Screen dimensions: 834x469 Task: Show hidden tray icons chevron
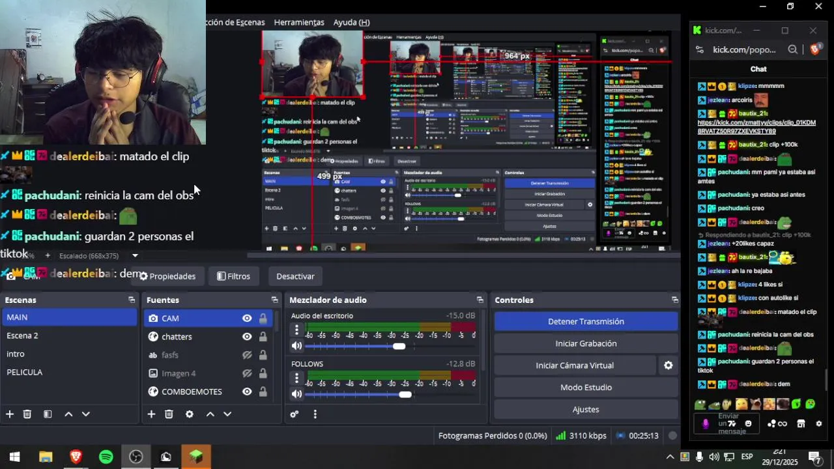coord(670,457)
